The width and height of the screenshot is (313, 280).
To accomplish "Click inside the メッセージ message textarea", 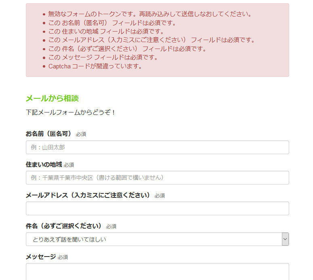I will point(157,272).
